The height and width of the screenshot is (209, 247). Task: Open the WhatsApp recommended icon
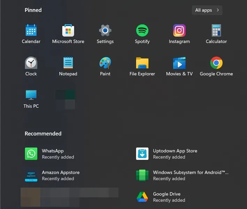31,154
